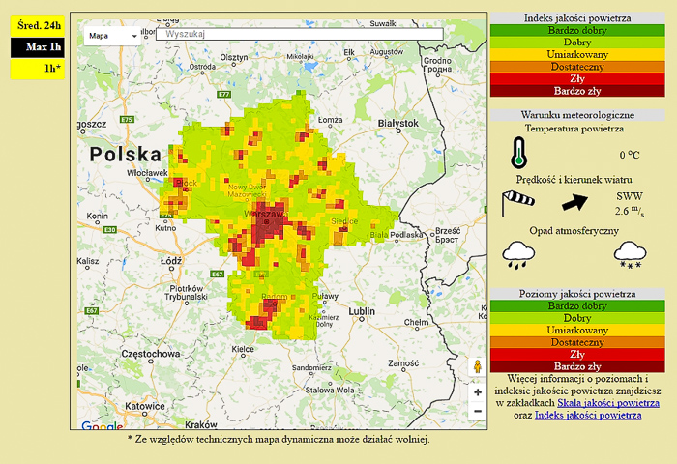Viewport: 677px width, 464px height.
Task: Select Dobry swatch in Indeks legend
Action: tap(577, 43)
